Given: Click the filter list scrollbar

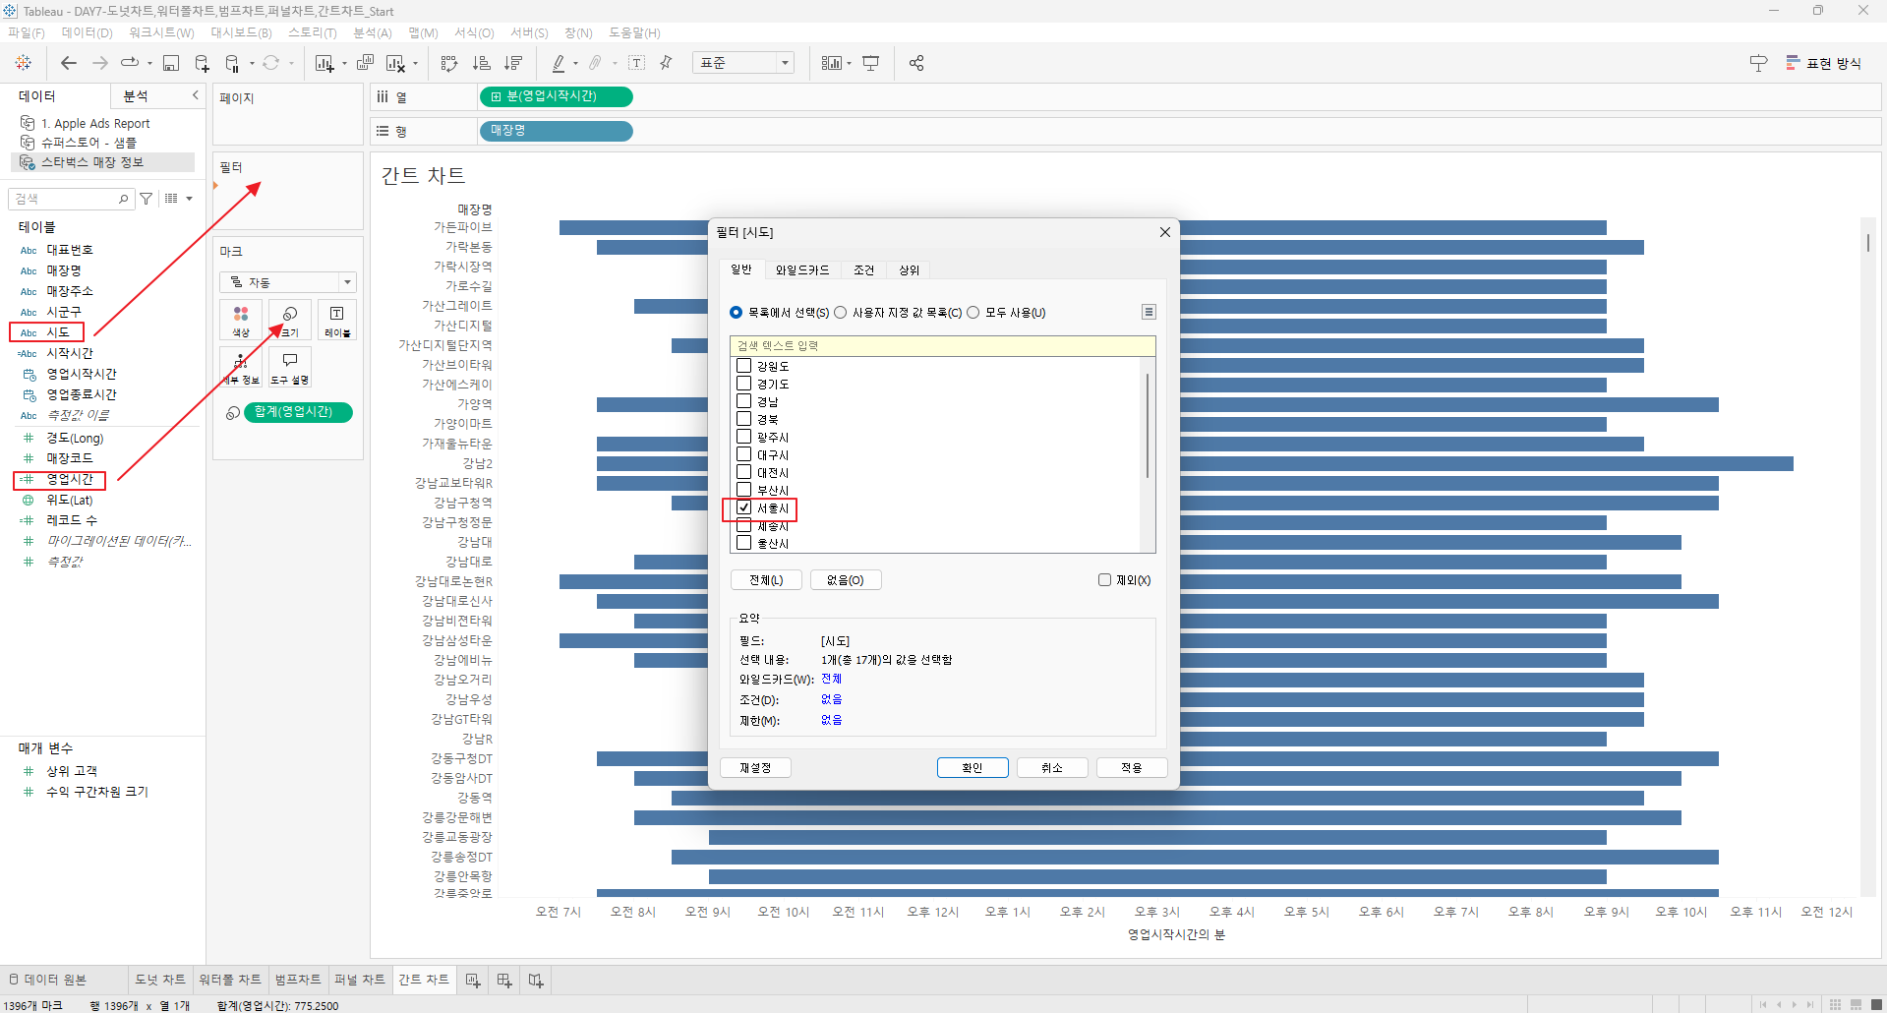Looking at the screenshot, I should pos(1148,425).
